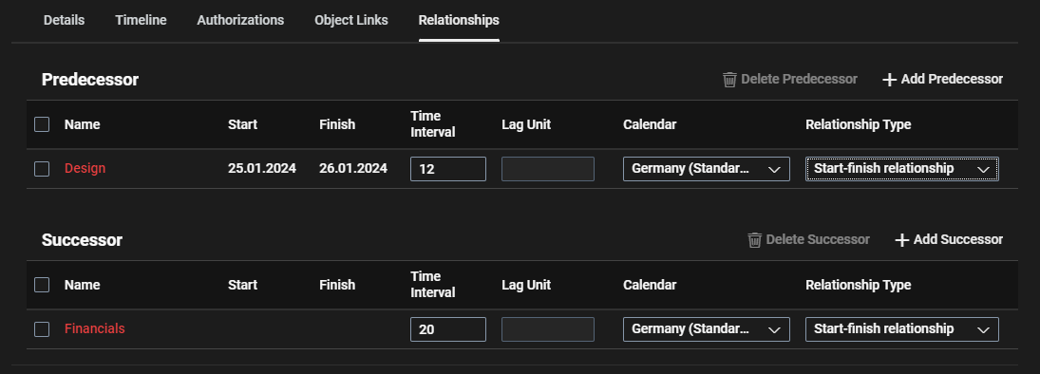Check the Financials row checkbox
The width and height of the screenshot is (1040, 374).
click(x=42, y=329)
